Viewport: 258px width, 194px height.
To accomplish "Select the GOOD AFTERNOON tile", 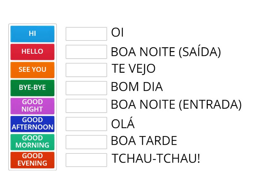I will [32, 124].
